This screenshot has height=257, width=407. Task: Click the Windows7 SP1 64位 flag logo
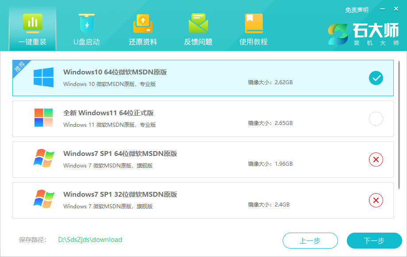tap(44, 158)
